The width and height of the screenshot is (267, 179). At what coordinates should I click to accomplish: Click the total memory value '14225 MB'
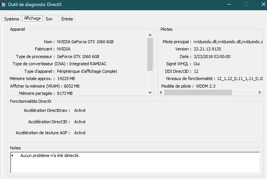coord(66,79)
